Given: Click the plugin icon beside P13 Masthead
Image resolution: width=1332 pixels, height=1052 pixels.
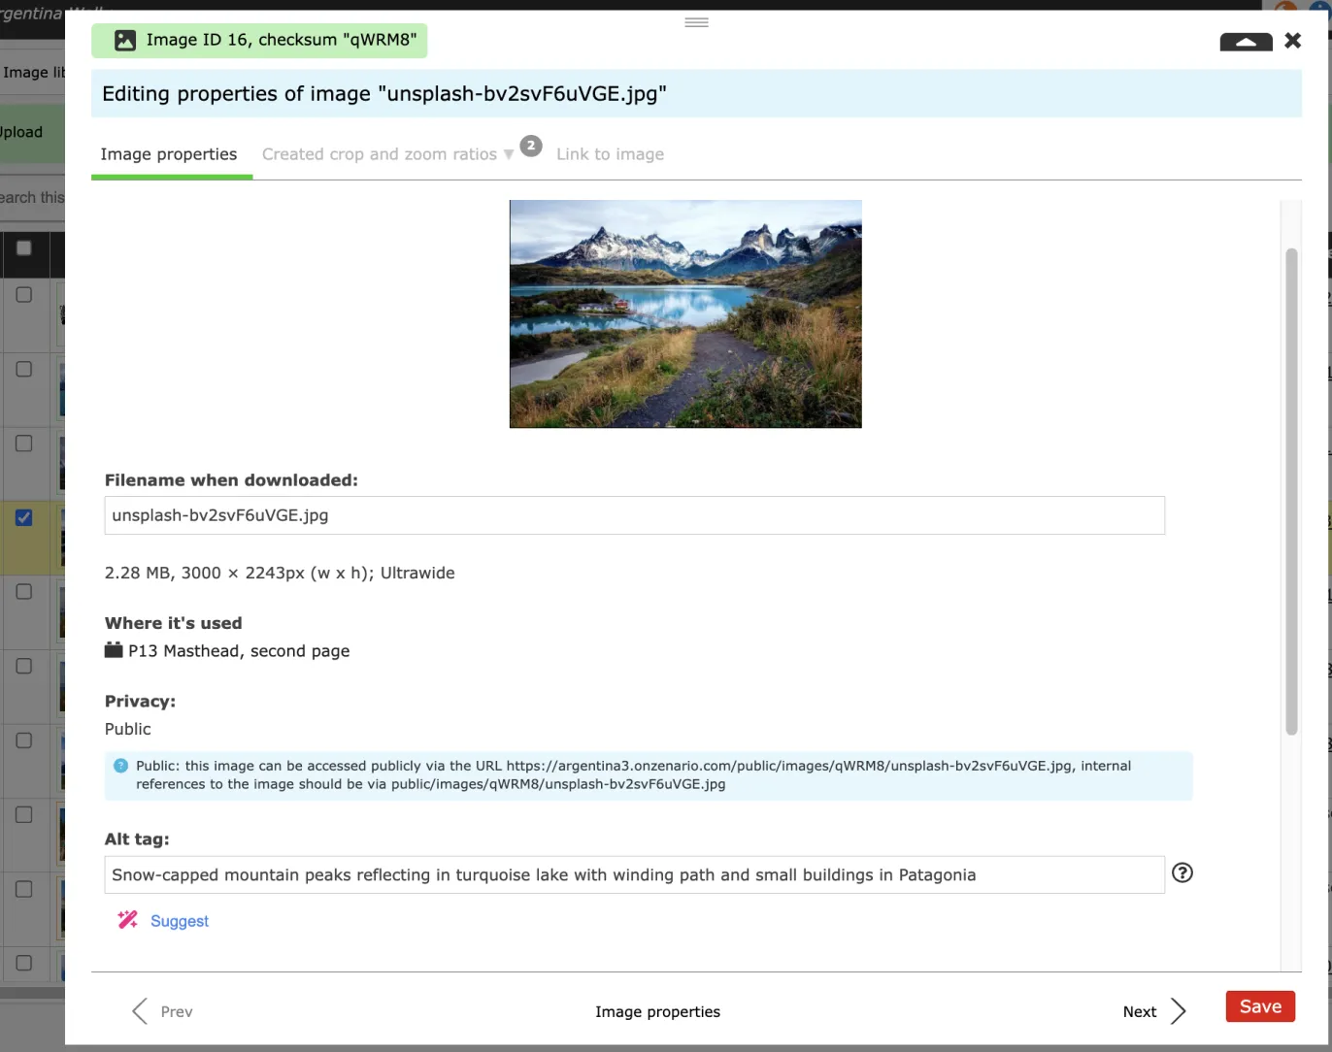Looking at the screenshot, I should click(114, 650).
